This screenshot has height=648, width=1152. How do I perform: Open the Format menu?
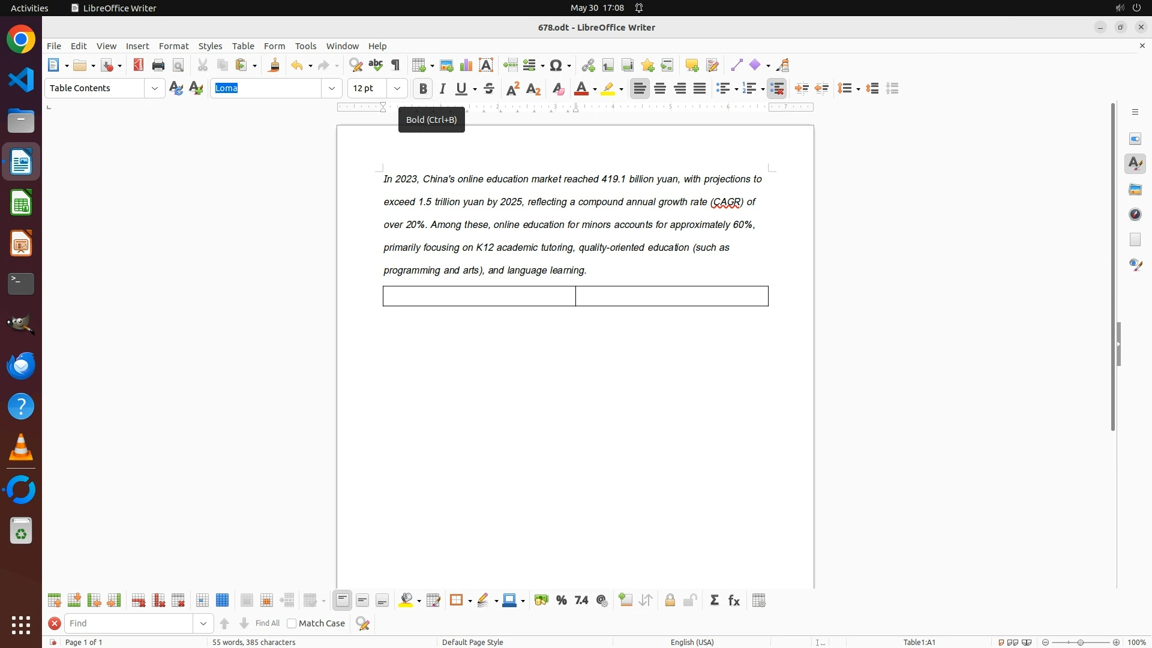point(173,46)
